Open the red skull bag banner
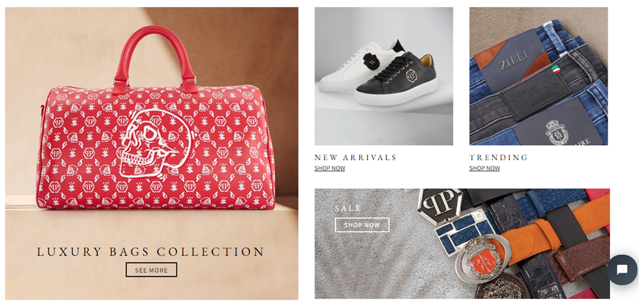 click(151, 153)
